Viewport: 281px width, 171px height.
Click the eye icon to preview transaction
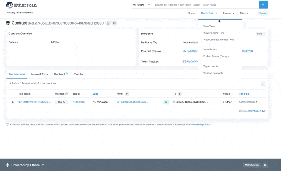point(13,102)
